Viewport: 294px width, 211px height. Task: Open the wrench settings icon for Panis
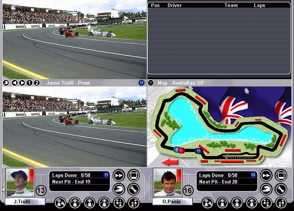281,189
